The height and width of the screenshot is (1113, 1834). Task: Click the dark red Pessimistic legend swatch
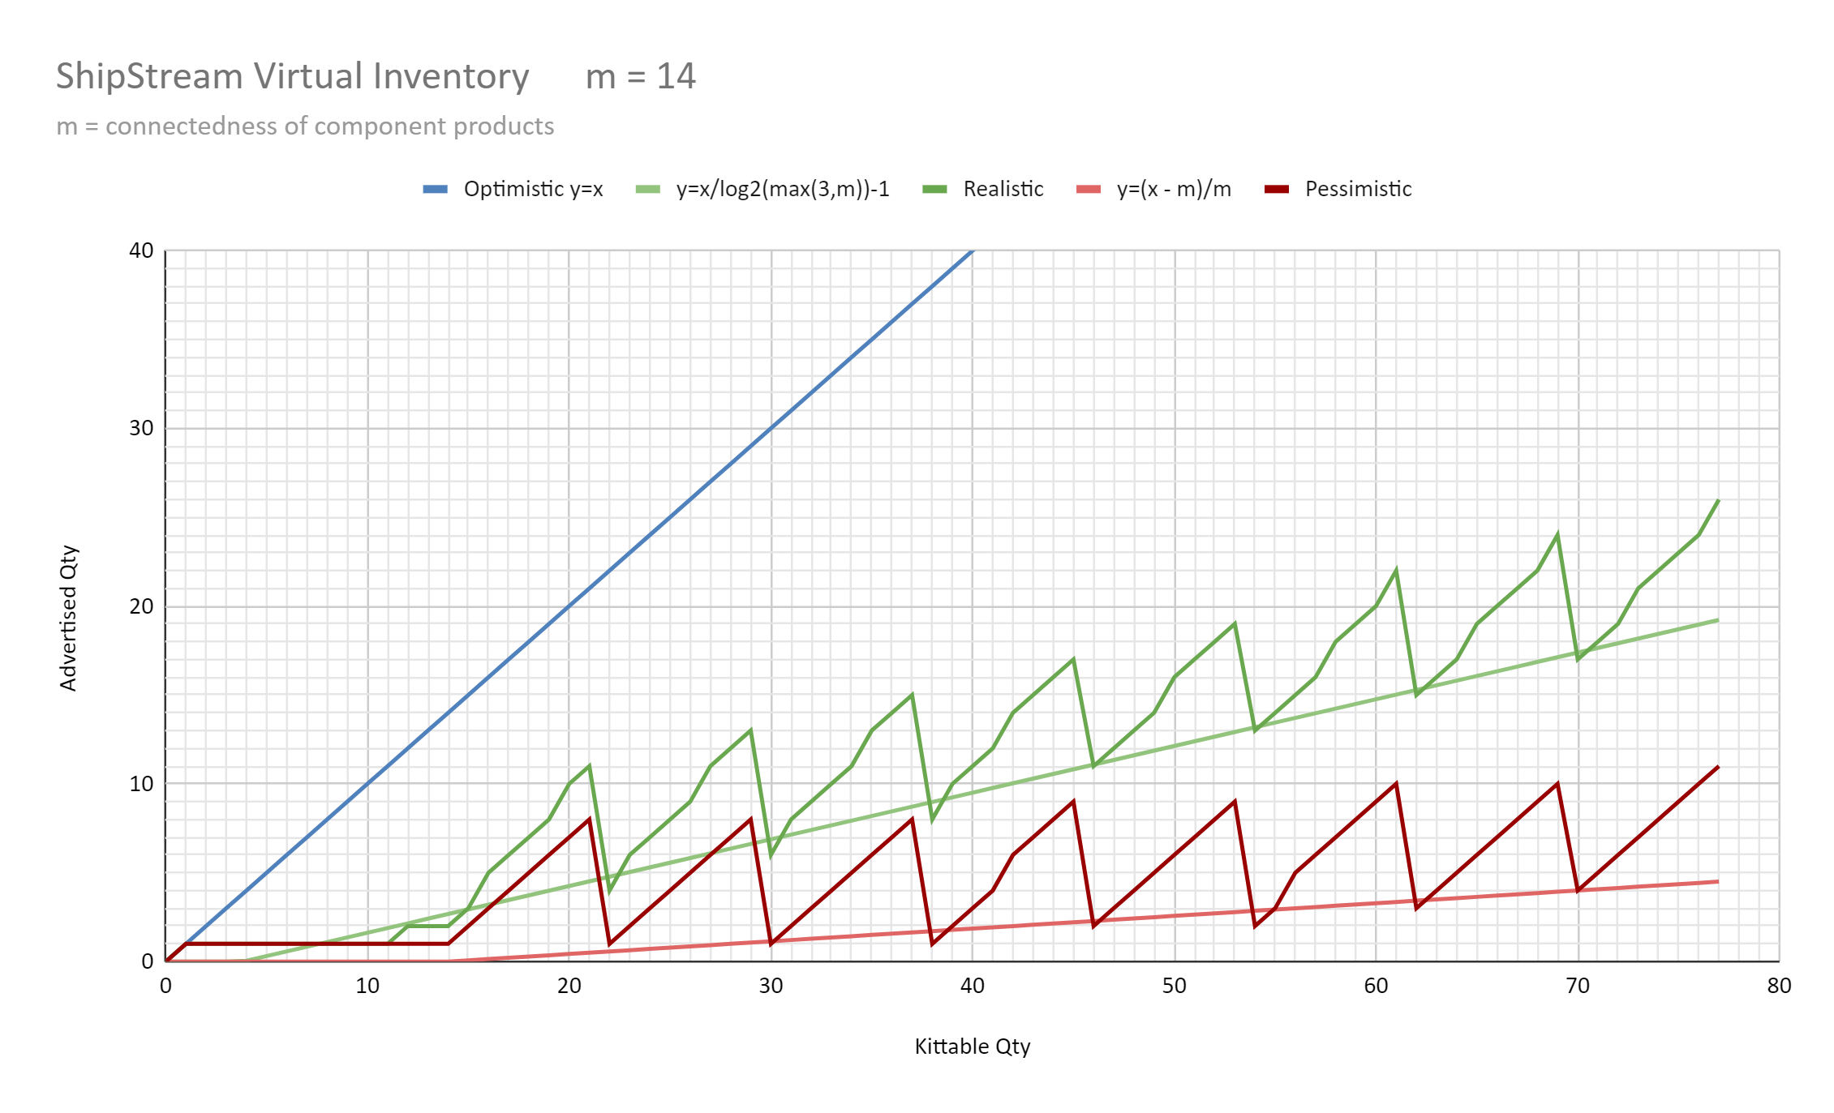tap(1276, 190)
